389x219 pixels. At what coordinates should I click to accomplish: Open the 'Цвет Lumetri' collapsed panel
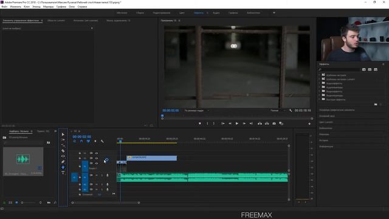[x=326, y=122]
